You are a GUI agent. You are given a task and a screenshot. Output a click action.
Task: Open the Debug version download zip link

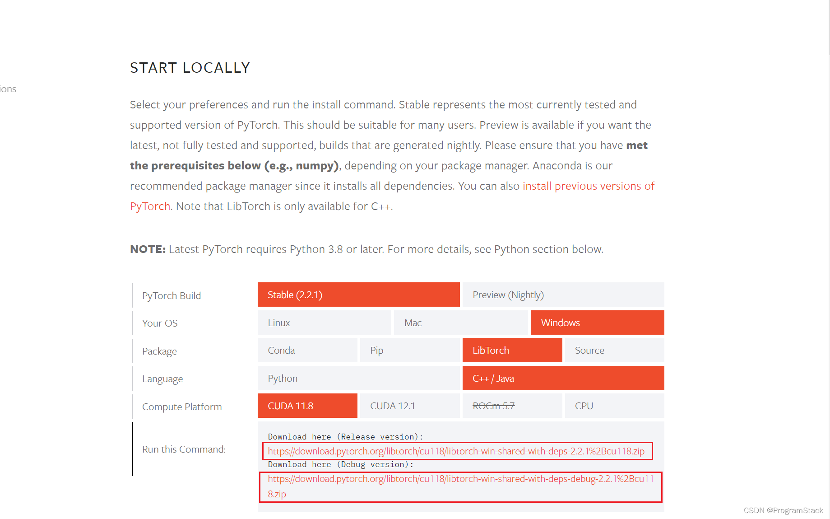click(460, 479)
